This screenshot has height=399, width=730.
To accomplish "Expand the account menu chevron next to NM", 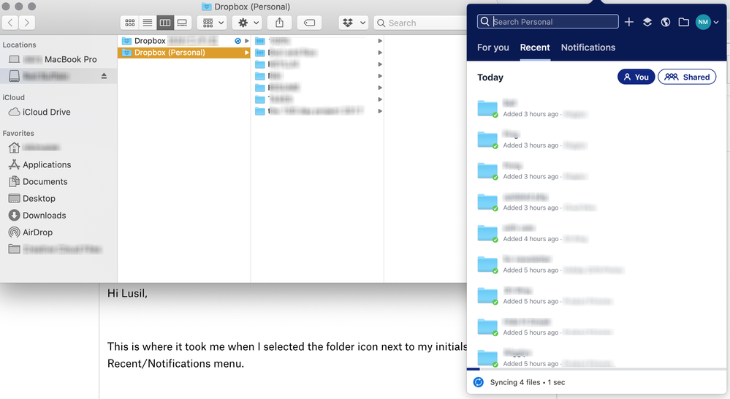I will (716, 22).
